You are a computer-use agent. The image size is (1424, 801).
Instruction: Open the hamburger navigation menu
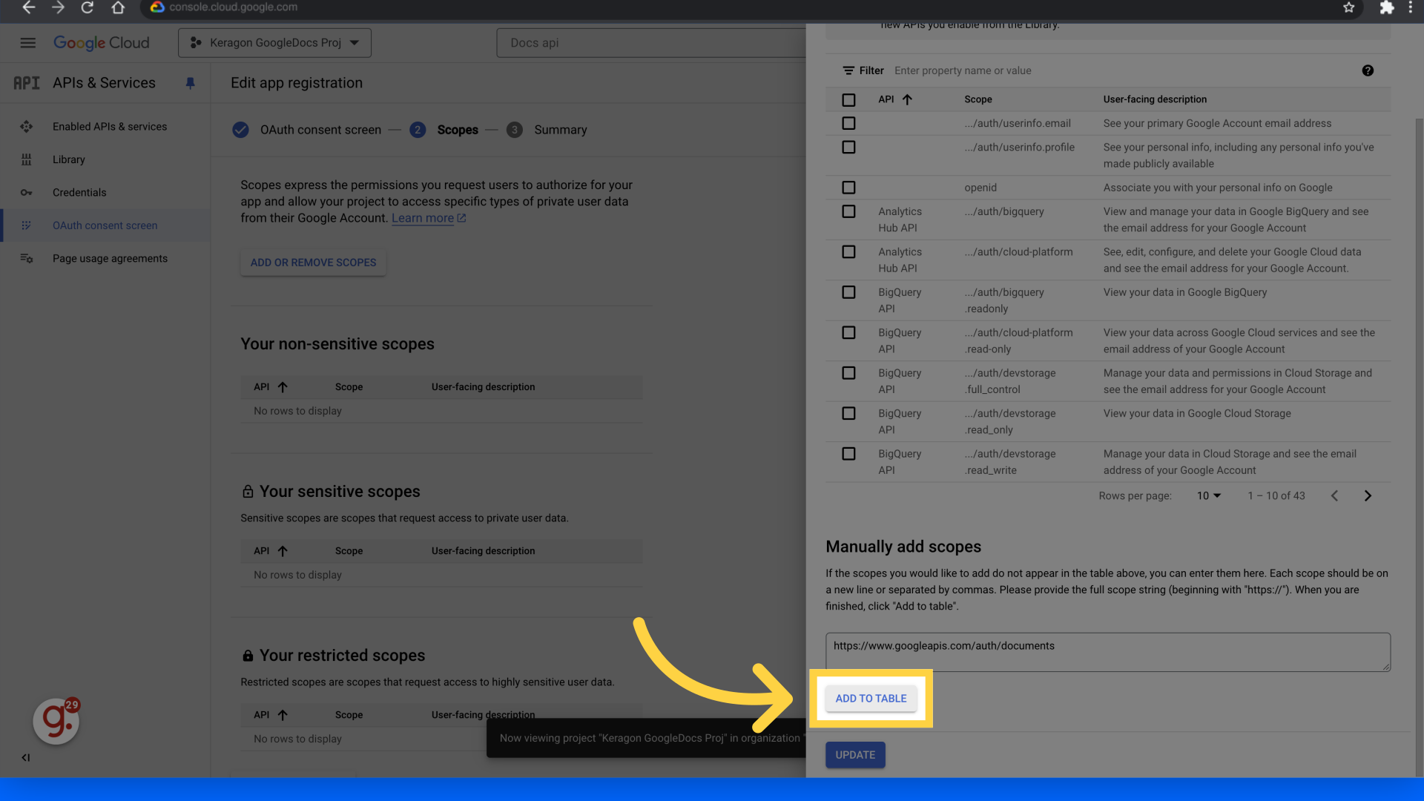point(27,43)
